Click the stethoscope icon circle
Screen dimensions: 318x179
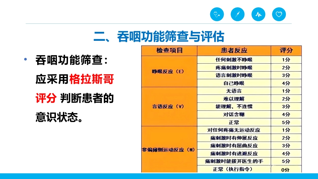(x=217, y=14)
